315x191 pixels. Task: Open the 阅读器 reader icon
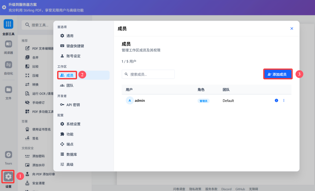click(8, 44)
